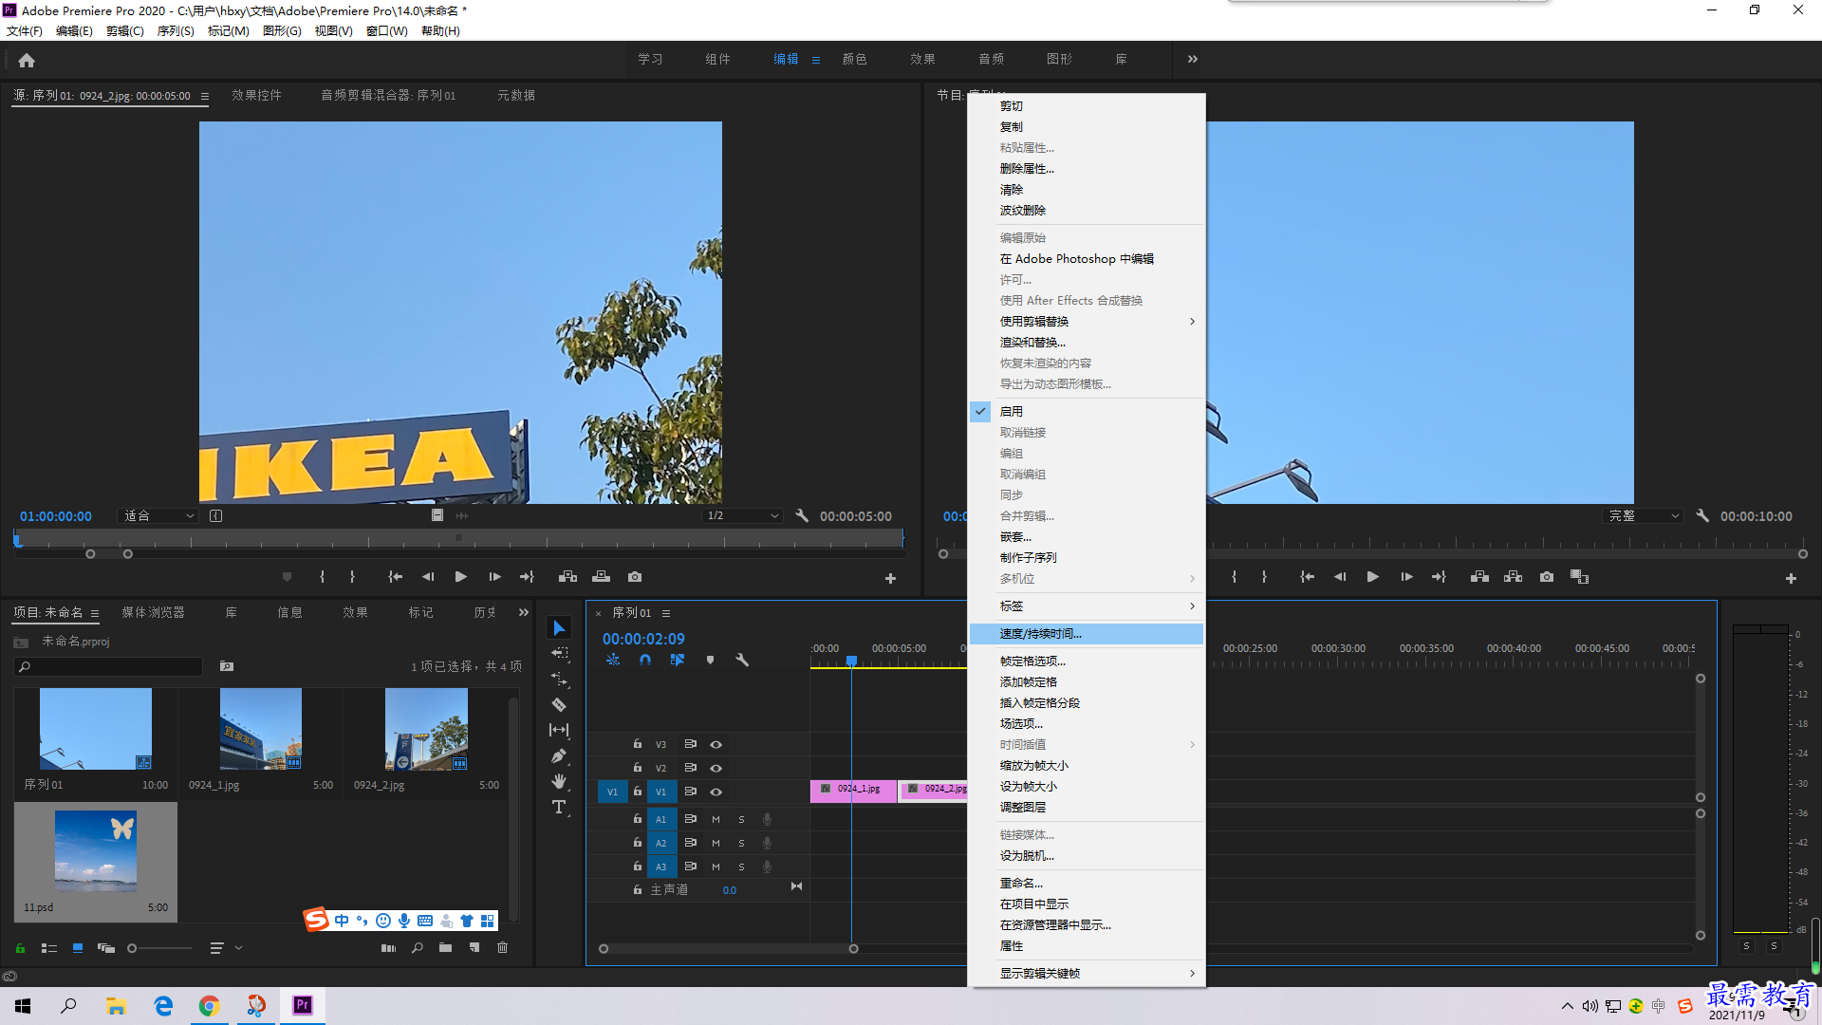This screenshot has height=1025, width=1822.
Task: Select the 11.psd thumbnail
Action: click(x=95, y=850)
